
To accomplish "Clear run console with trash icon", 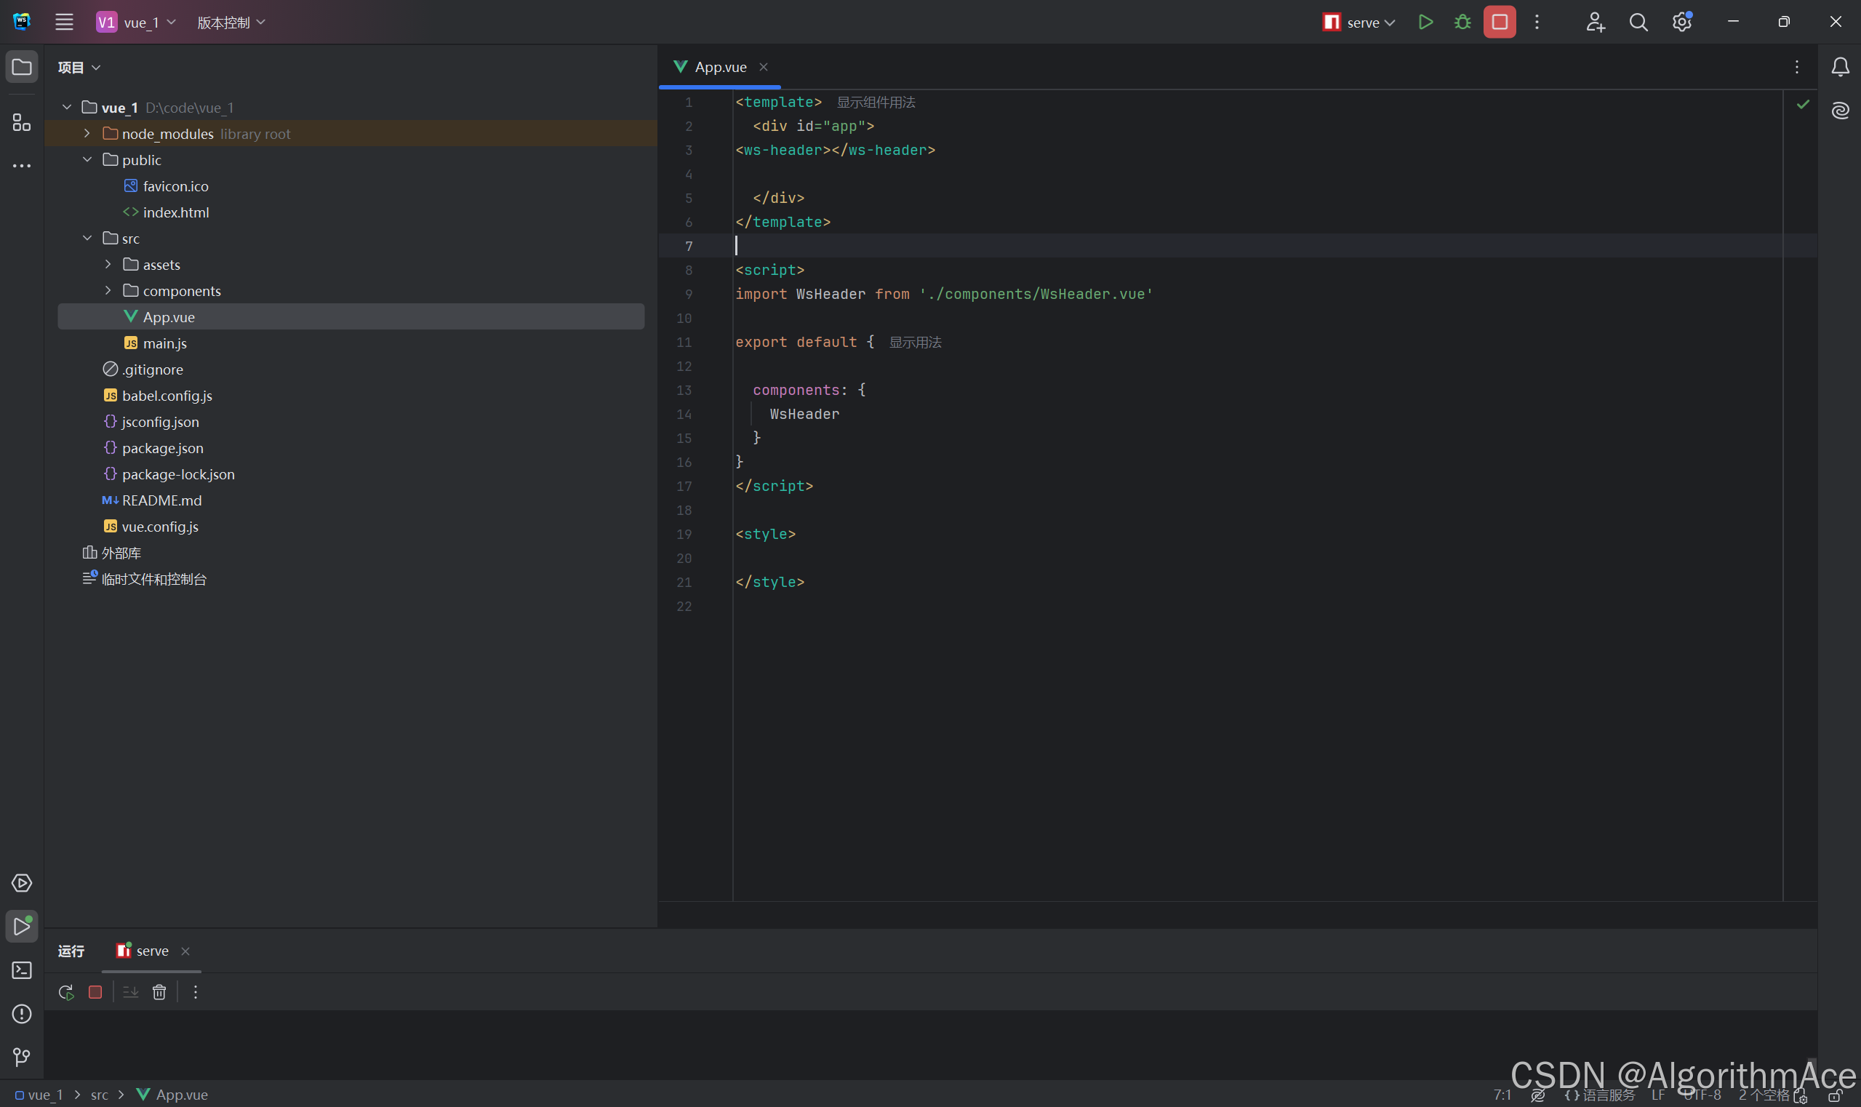I will coord(159,992).
